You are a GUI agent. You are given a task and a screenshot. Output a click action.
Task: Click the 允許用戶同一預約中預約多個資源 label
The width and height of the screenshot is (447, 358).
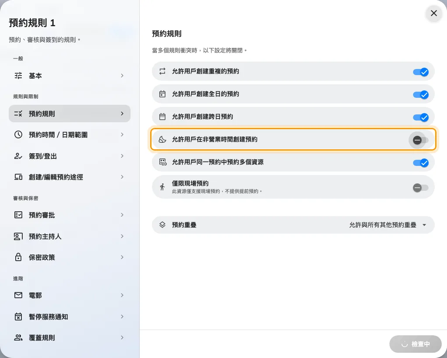click(x=218, y=162)
